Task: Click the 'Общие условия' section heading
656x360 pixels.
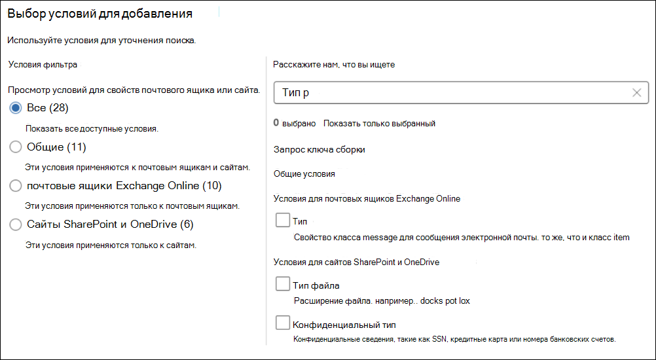Action: pos(304,174)
